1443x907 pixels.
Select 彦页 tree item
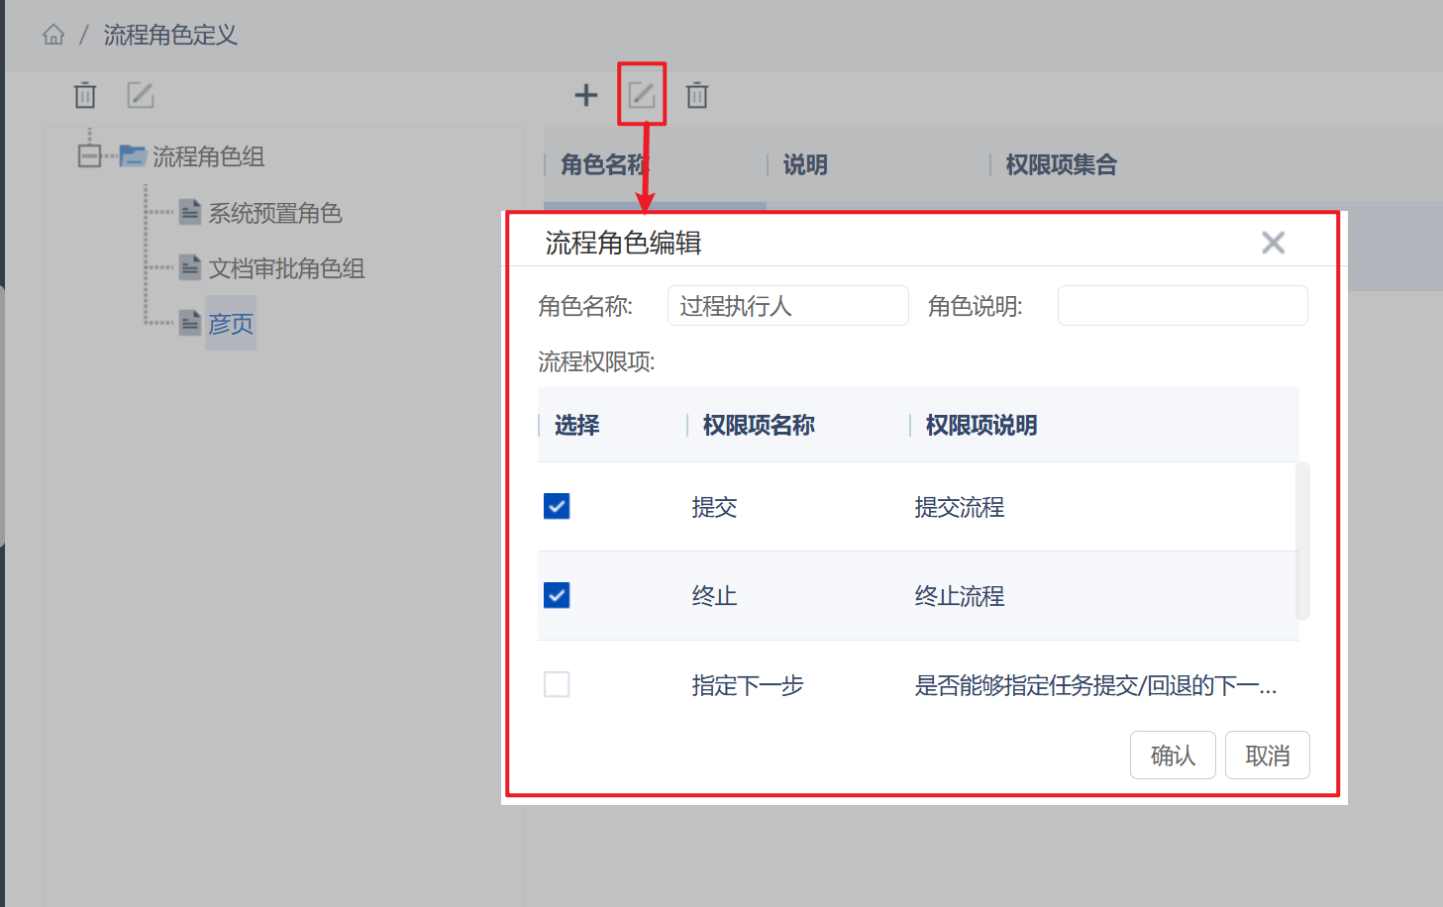231,323
